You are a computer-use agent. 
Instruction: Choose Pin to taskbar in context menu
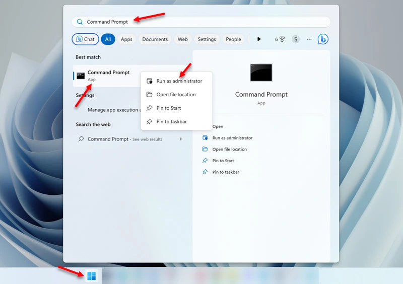[x=177, y=121]
